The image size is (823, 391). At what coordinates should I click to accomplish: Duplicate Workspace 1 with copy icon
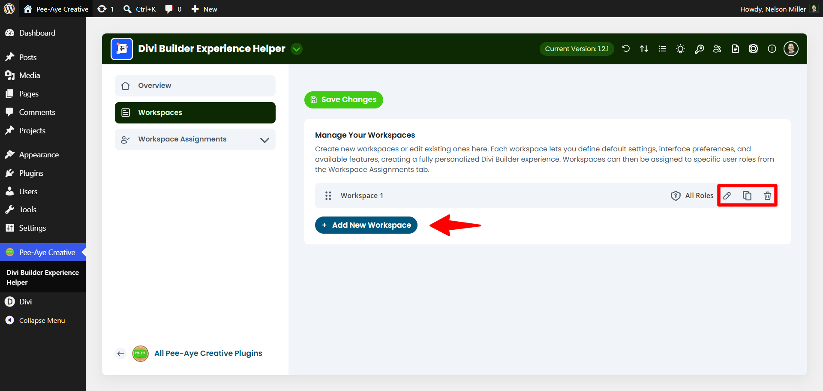point(747,196)
